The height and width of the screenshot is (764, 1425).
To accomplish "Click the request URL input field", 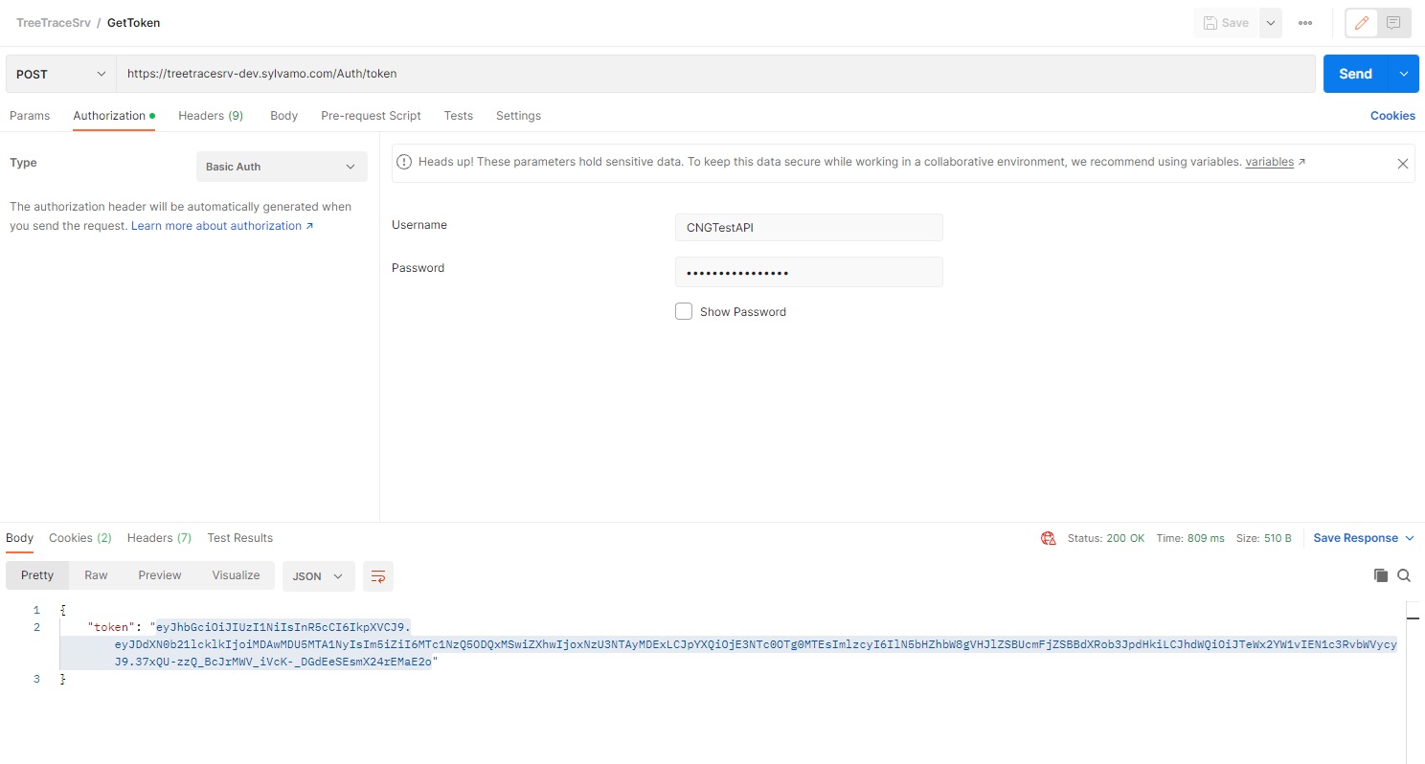I will pos(670,73).
